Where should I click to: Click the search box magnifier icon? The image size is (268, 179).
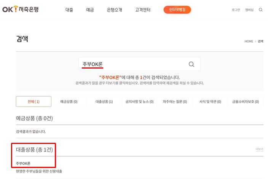click(x=191, y=64)
